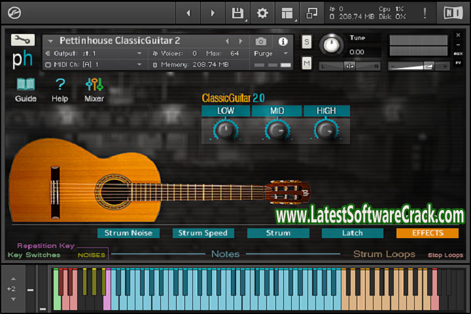Click the instrument info icon

pos(283,41)
